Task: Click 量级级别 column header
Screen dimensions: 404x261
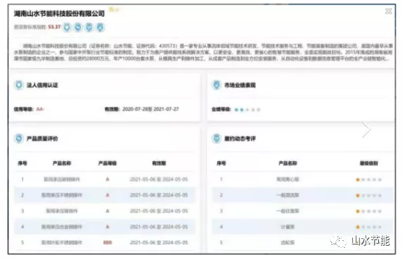Action: coord(368,163)
